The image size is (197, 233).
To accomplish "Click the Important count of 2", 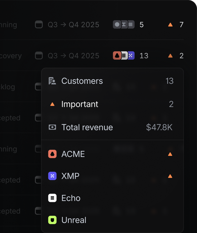I will pyautogui.click(x=171, y=104).
